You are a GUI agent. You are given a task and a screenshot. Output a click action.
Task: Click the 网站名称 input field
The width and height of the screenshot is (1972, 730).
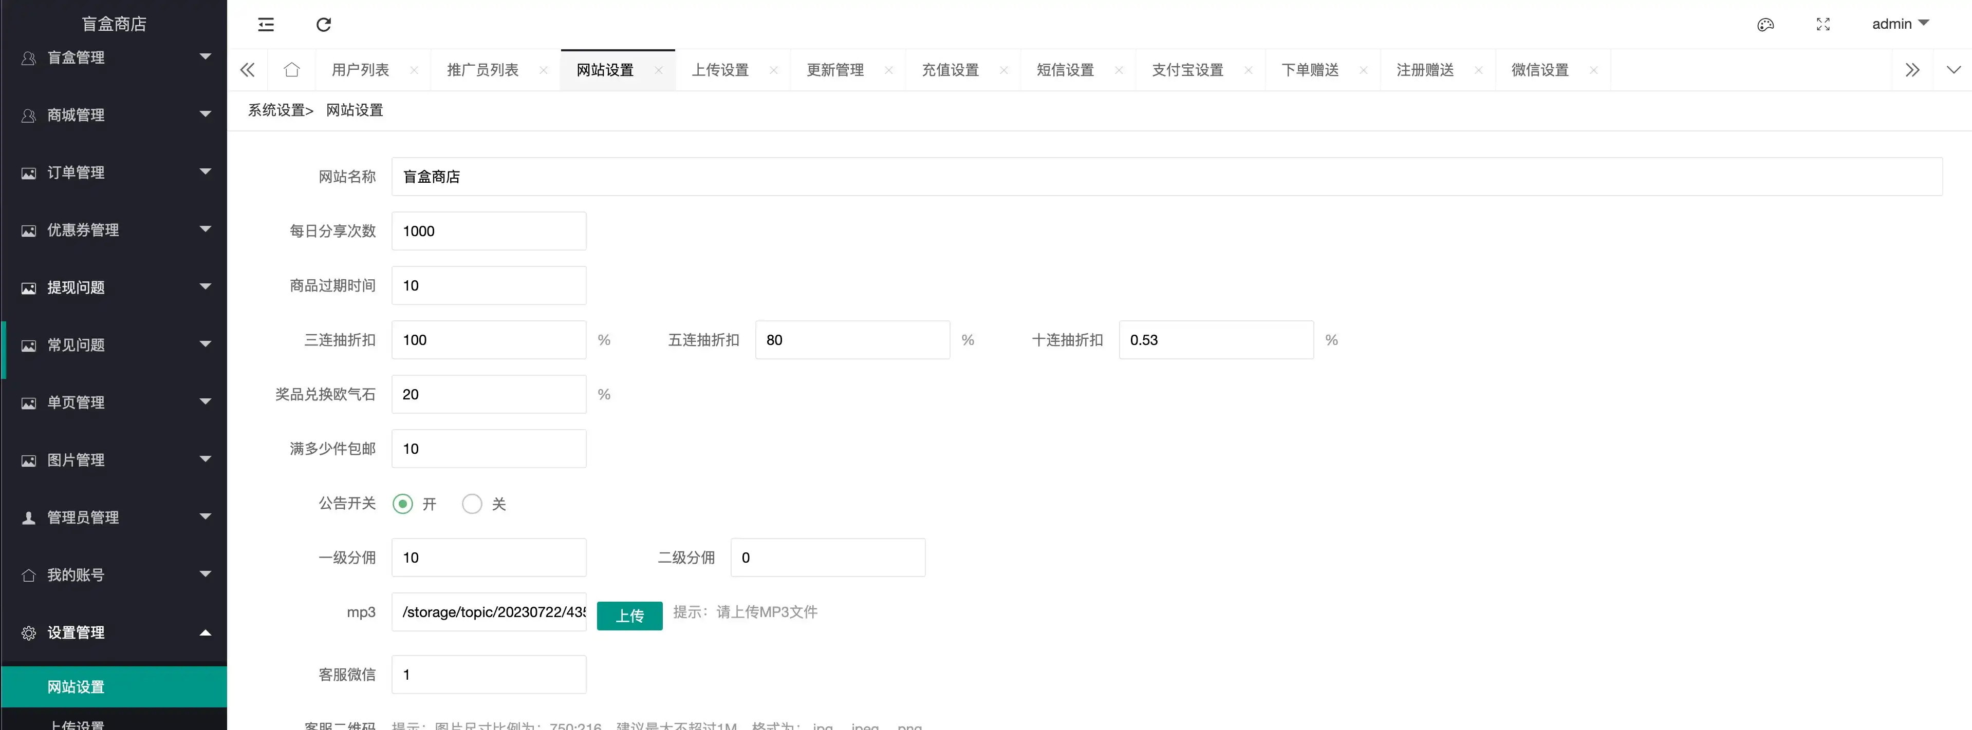[1167, 177]
